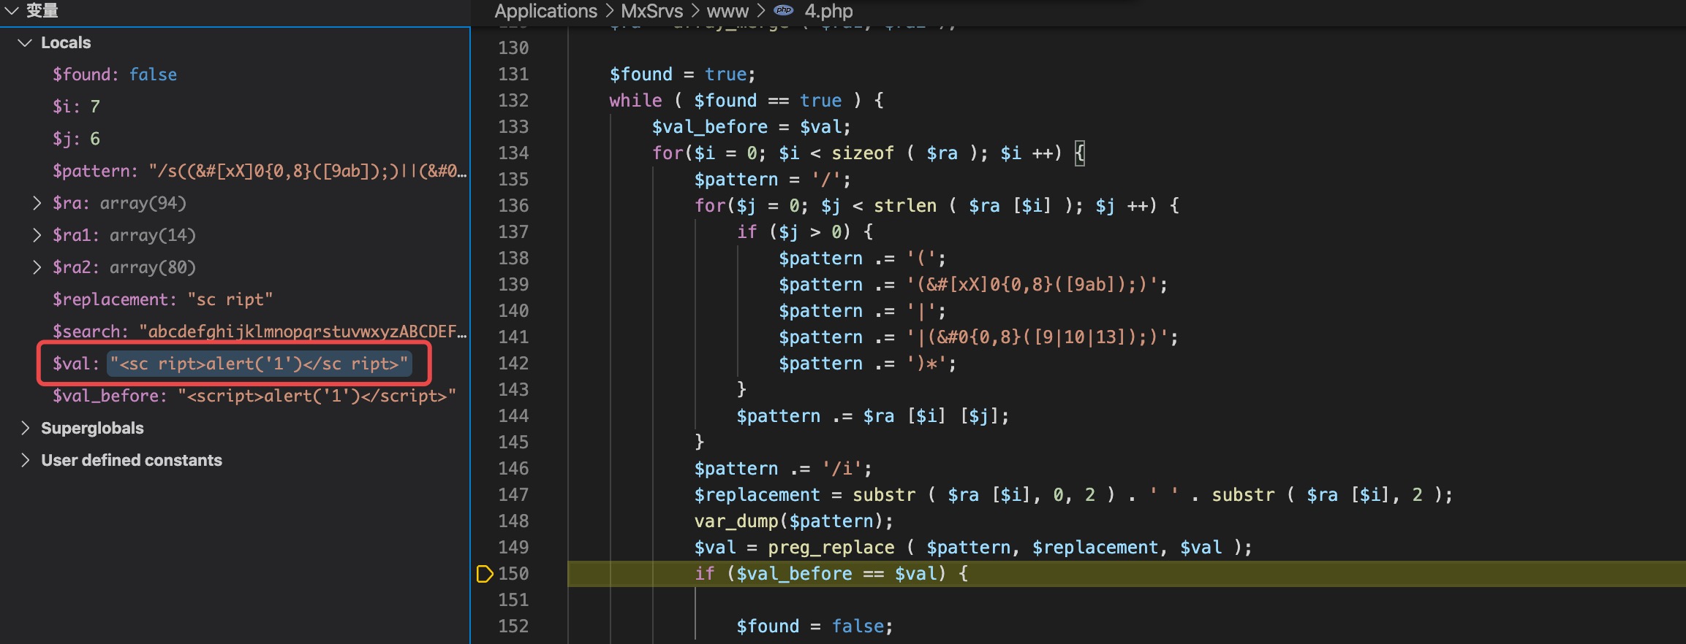Collapse the Locals scope
Screen dimensions: 1686x644
[x=25, y=42]
